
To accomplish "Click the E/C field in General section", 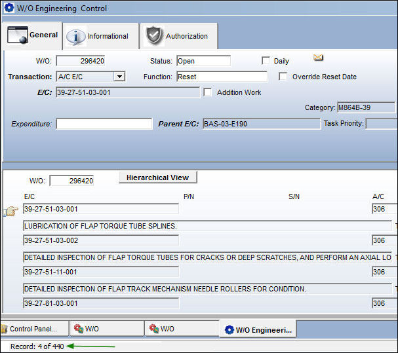I will click(x=128, y=92).
